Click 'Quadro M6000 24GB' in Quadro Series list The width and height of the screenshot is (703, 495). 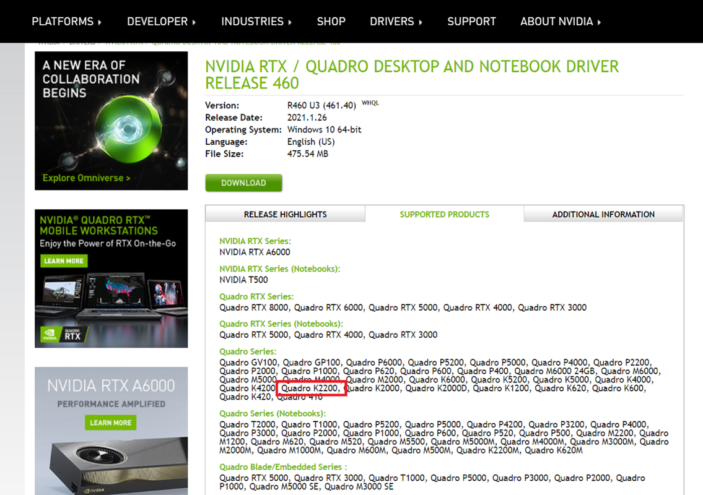click(x=554, y=371)
